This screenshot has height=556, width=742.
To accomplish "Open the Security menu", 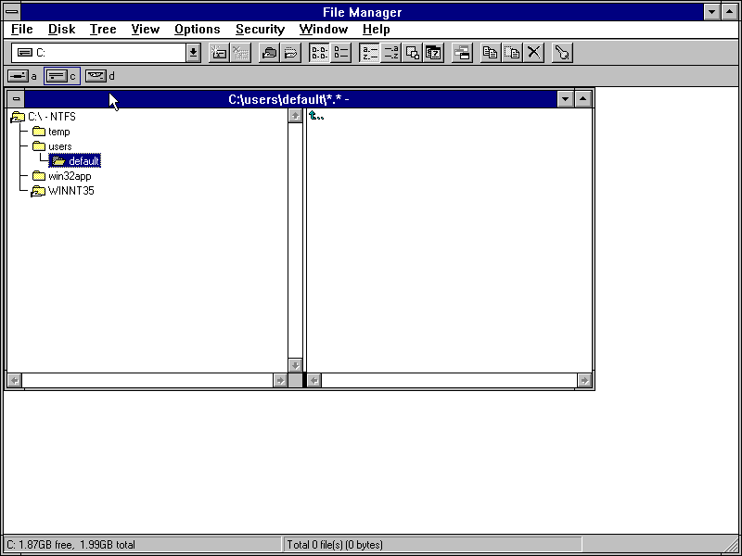I will [x=260, y=30].
